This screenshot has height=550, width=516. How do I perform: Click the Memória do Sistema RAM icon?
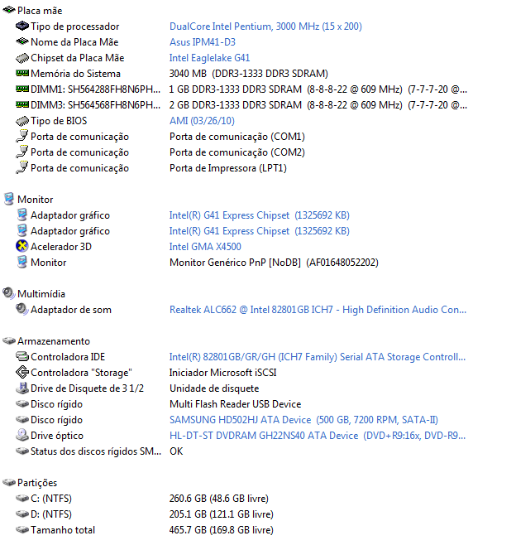[x=22, y=74]
